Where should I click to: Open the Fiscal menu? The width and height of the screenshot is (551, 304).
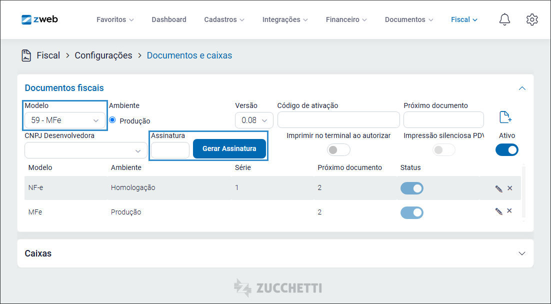464,19
